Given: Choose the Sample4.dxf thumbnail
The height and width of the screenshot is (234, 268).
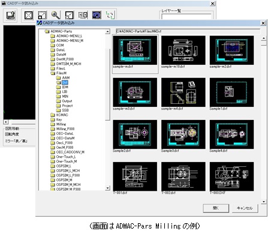Looking at the screenshot, I should point(231,134).
